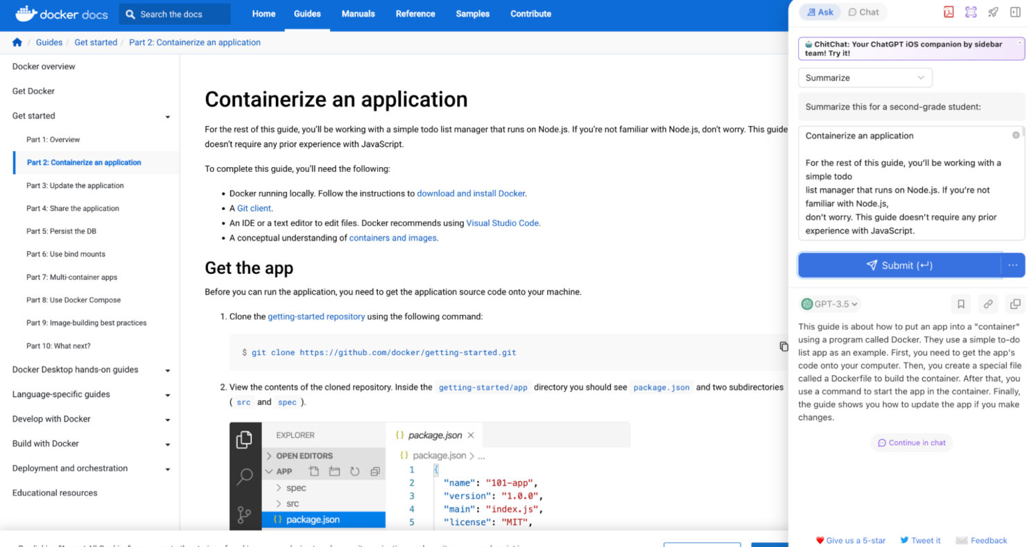This screenshot has width=1029, height=547.
Task: Open the screenshot capture tool icon
Action: tap(971, 12)
